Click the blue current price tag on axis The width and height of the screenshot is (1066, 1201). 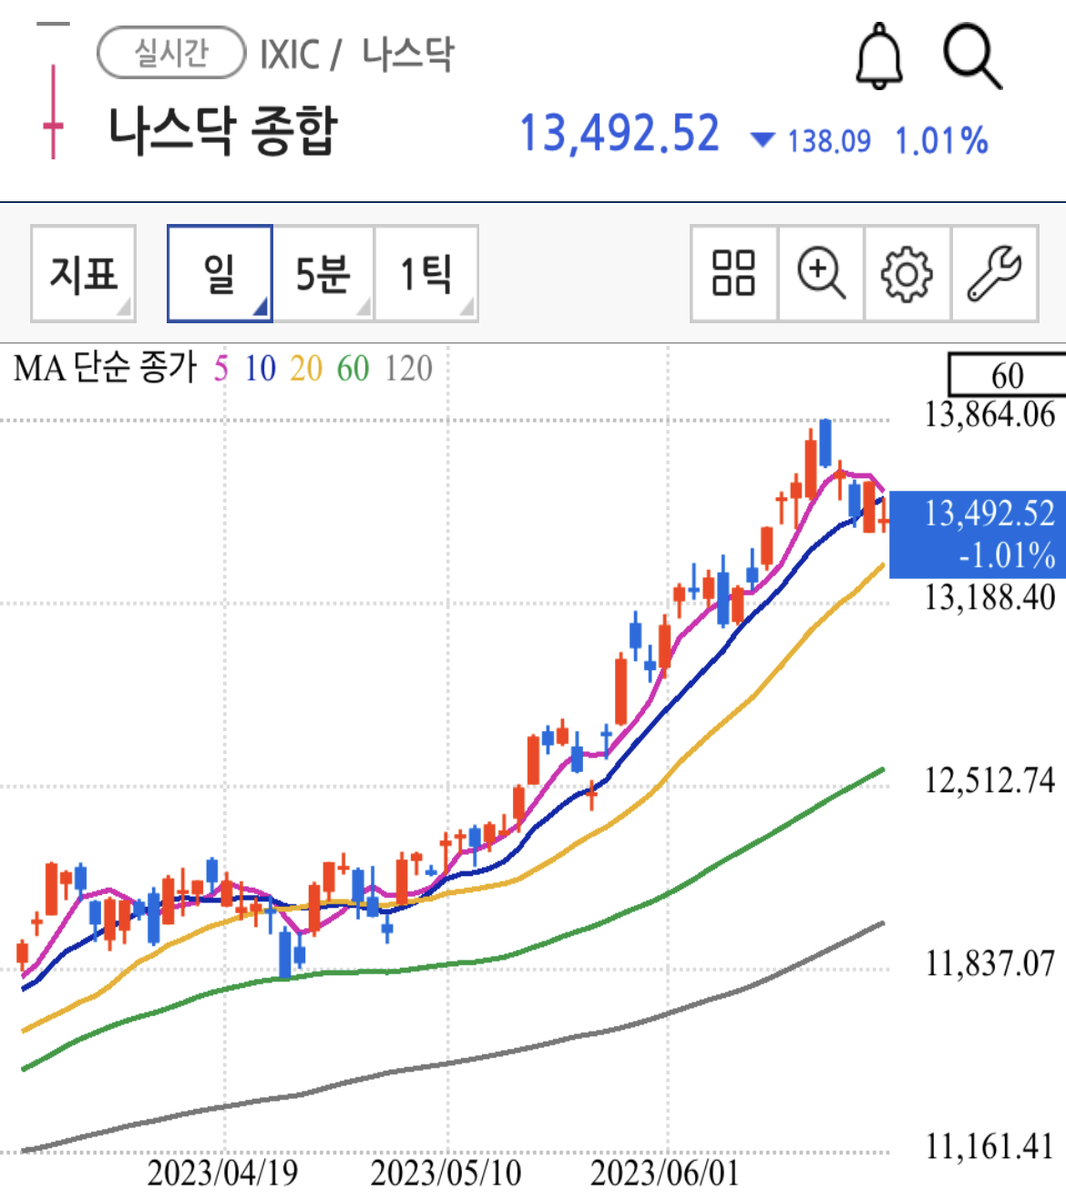point(977,534)
